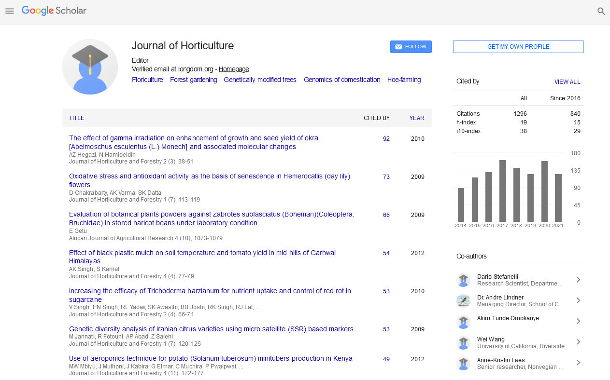Image resolution: width=610 pixels, height=380 pixels.
Task: Open the gamma irradiation okra article
Action: pyautogui.click(x=194, y=142)
